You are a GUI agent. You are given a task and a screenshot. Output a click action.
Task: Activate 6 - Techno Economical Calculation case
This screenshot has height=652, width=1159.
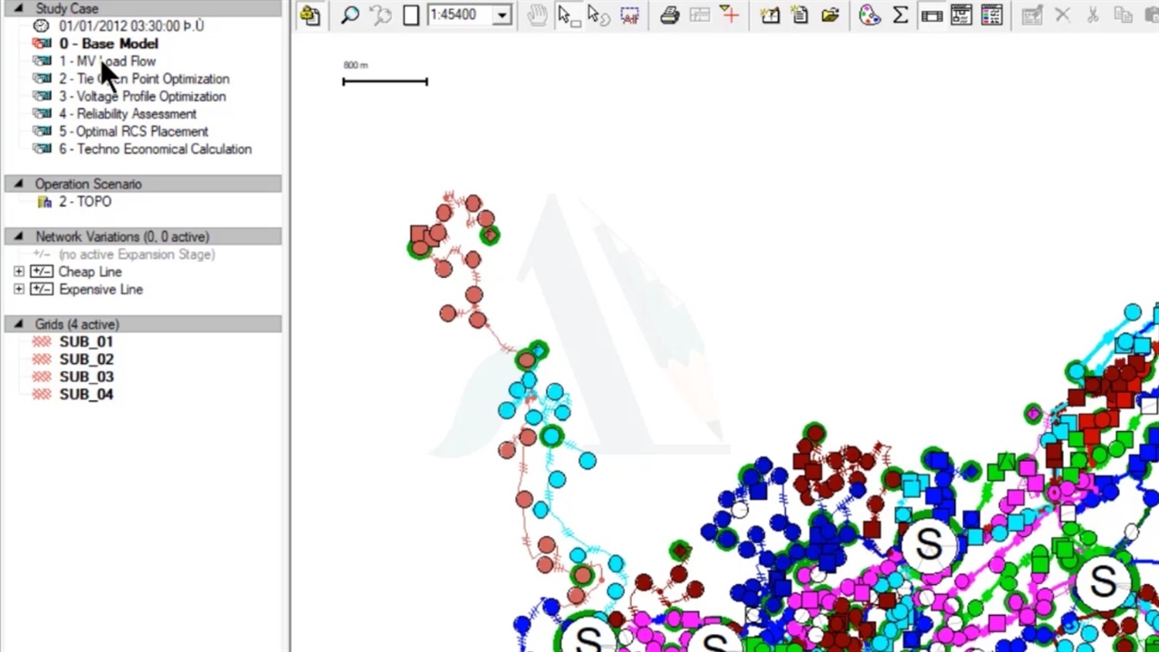click(x=155, y=149)
